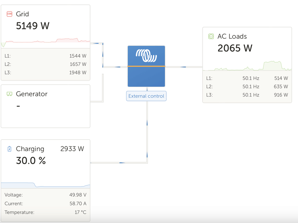Open the Grid 5149 W value
The height and width of the screenshot is (223, 298).
[33, 26]
